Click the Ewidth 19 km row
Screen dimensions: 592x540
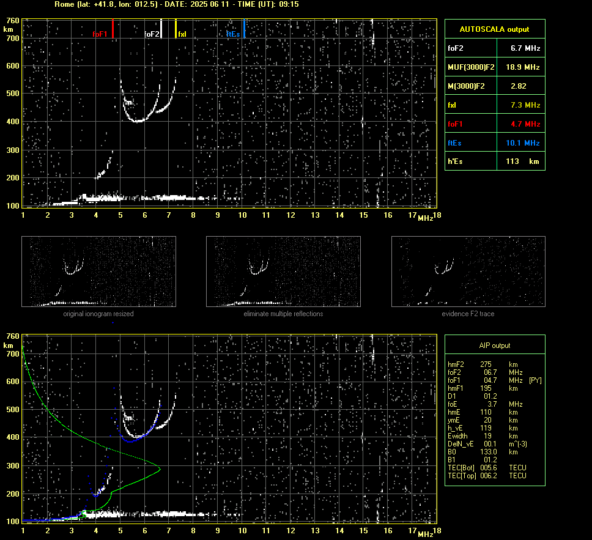[483, 436]
